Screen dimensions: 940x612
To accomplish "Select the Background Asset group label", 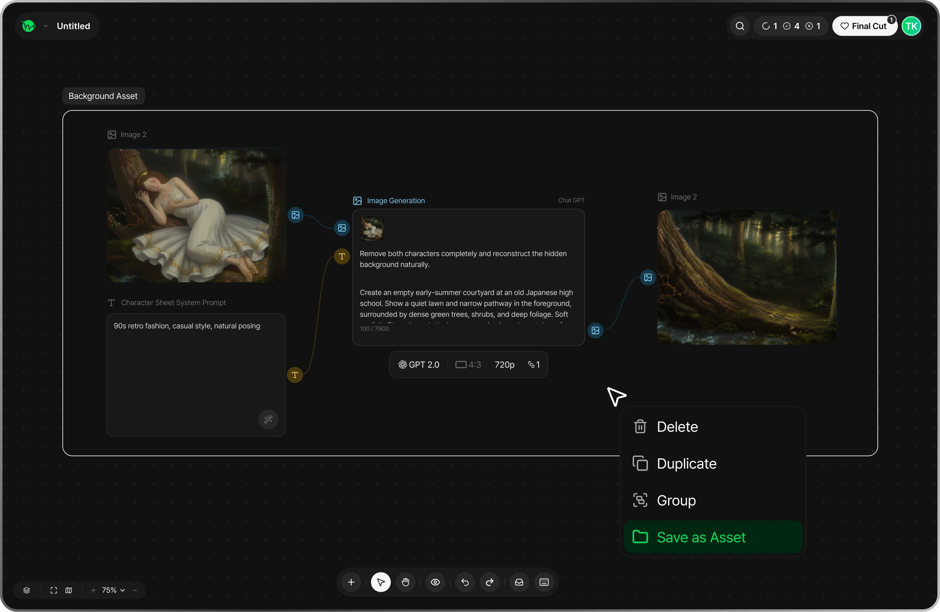I will (103, 96).
